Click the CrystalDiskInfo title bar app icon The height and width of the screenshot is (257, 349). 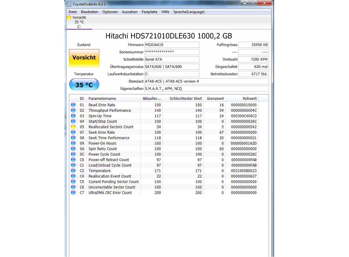[x=69, y=4]
